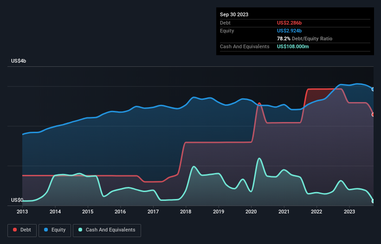Click the 2016 x-axis label
Image resolution: width=381 pixels, height=244 pixels.
[x=120, y=212]
